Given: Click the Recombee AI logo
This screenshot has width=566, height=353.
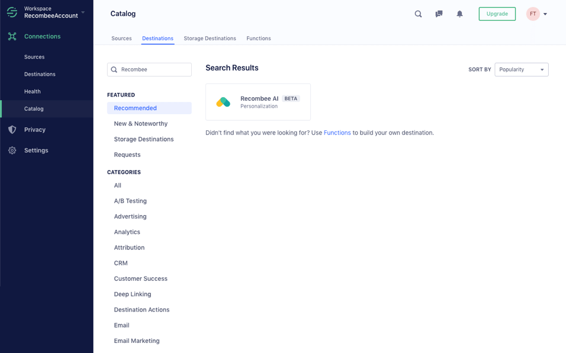Looking at the screenshot, I should click(x=223, y=102).
